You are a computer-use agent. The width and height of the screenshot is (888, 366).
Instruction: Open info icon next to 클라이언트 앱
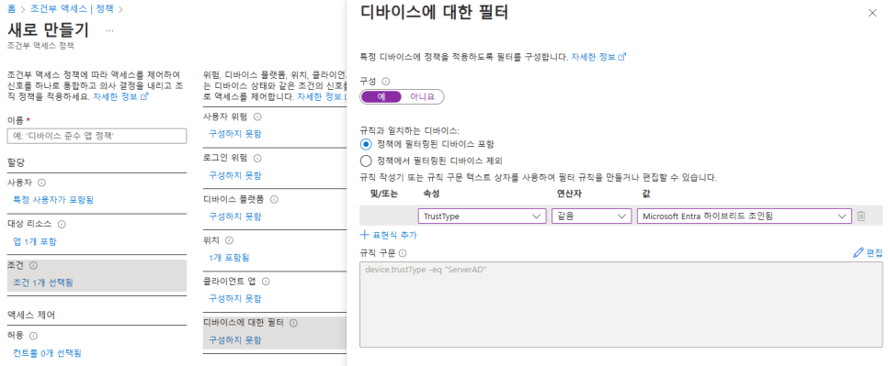point(266,282)
